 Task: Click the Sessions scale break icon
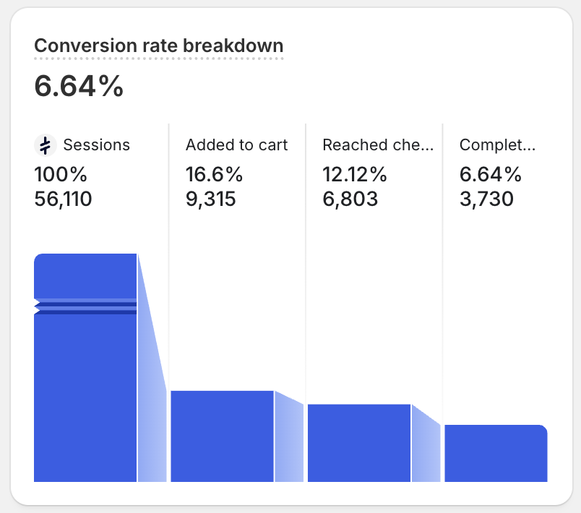coord(46,145)
